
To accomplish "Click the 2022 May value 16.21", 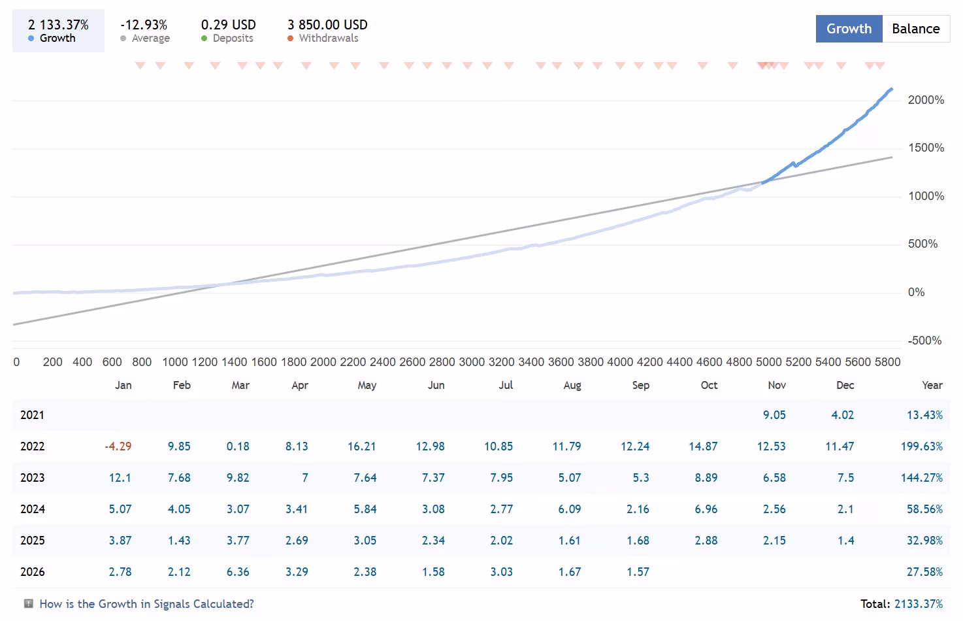I will pyautogui.click(x=362, y=446).
